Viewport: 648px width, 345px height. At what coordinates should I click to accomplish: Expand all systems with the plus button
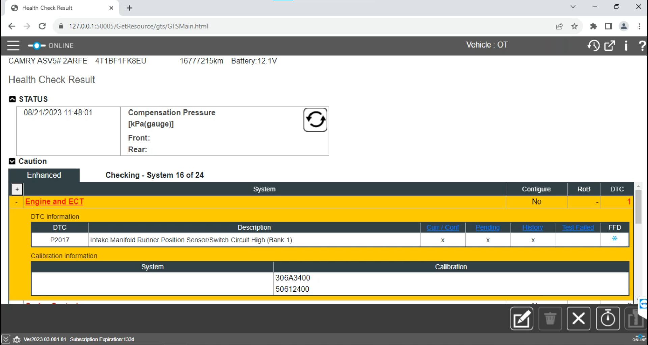coord(17,189)
